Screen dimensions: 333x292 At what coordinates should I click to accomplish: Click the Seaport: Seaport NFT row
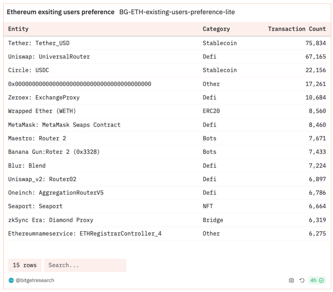(167, 206)
